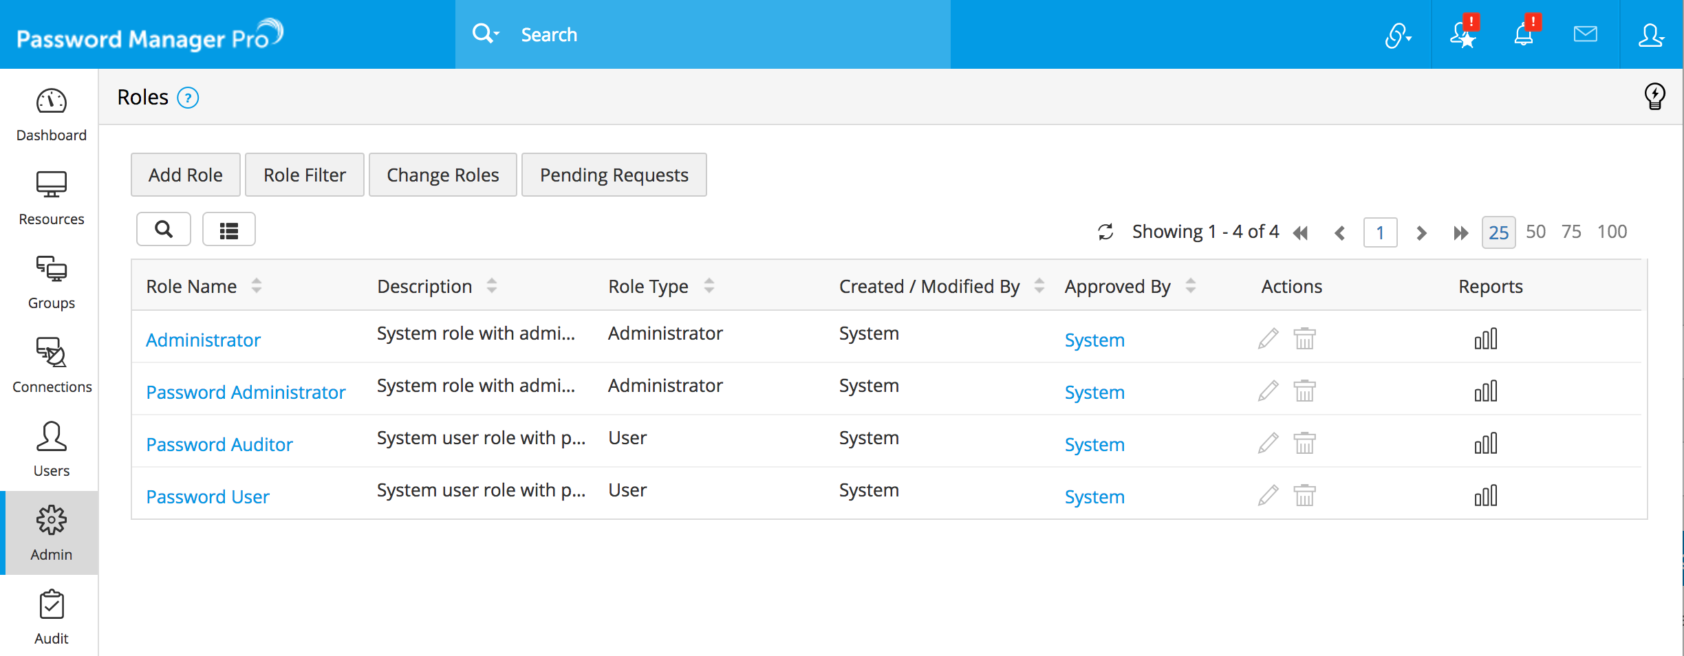Image resolution: width=1684 pixels, height=656 pixels.
Task: Open the Roles help question mark icon
Action: [x=188, y=98]
